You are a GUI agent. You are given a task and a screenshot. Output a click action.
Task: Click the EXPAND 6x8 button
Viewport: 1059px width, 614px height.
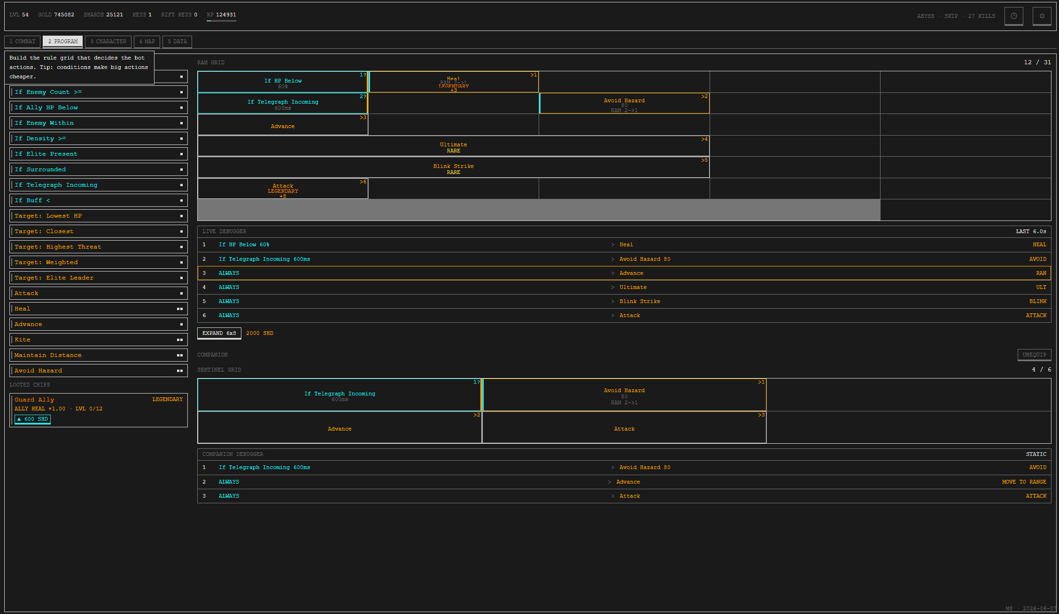coord(219,334)
